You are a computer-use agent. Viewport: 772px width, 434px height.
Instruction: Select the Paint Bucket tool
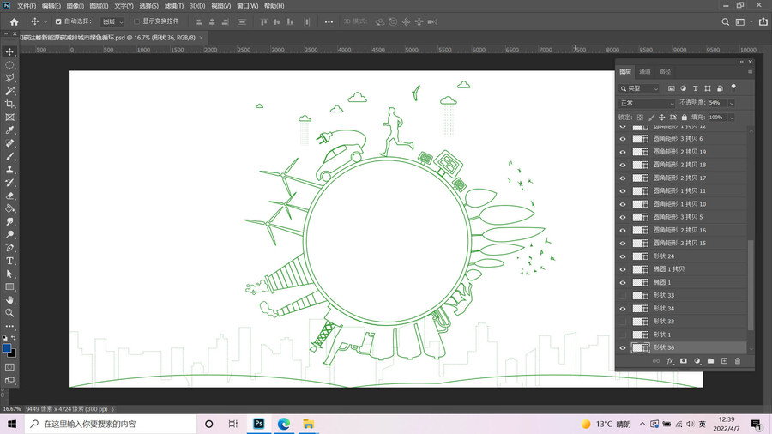tap(9, 208)
